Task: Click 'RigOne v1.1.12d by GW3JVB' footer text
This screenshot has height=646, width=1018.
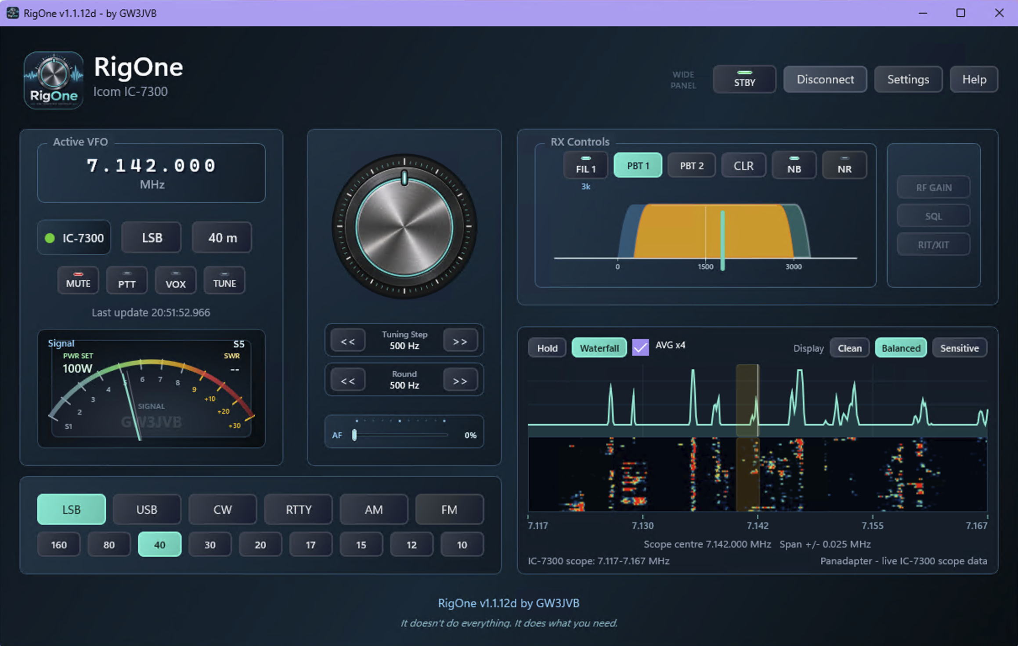Action: pyautogui.click(x=509, y=603)
